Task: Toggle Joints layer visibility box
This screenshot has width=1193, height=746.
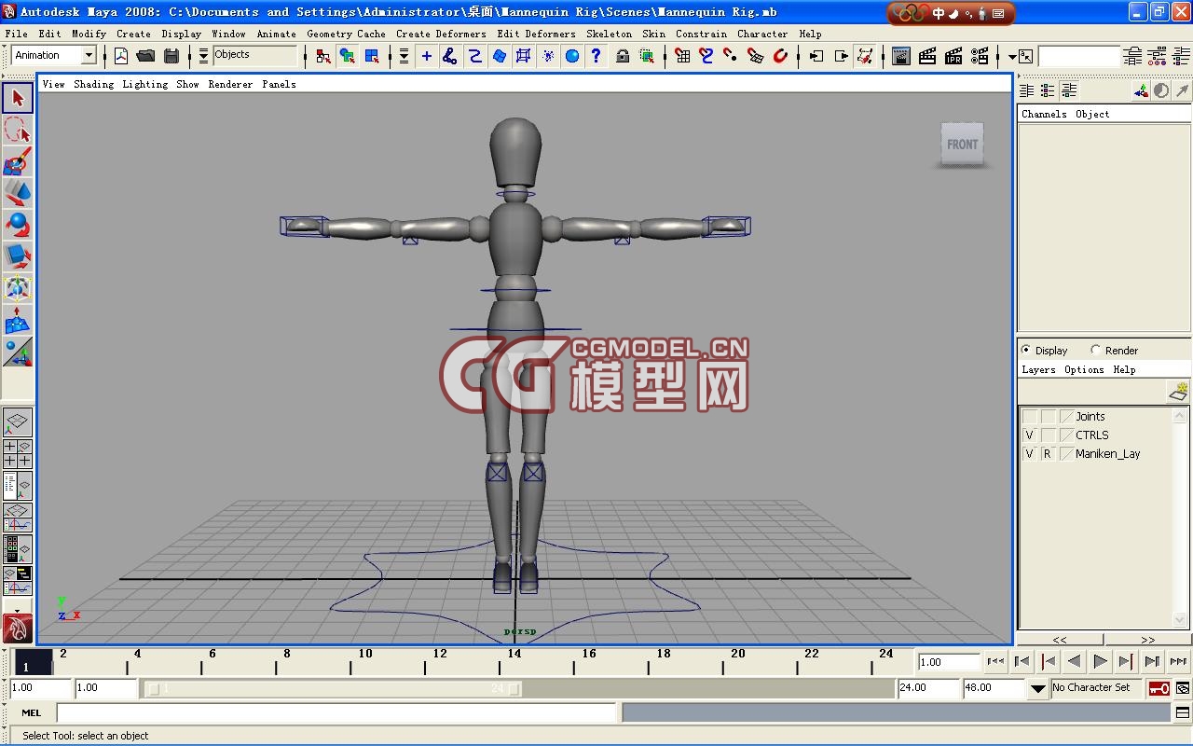Action: click(1030, 417)
